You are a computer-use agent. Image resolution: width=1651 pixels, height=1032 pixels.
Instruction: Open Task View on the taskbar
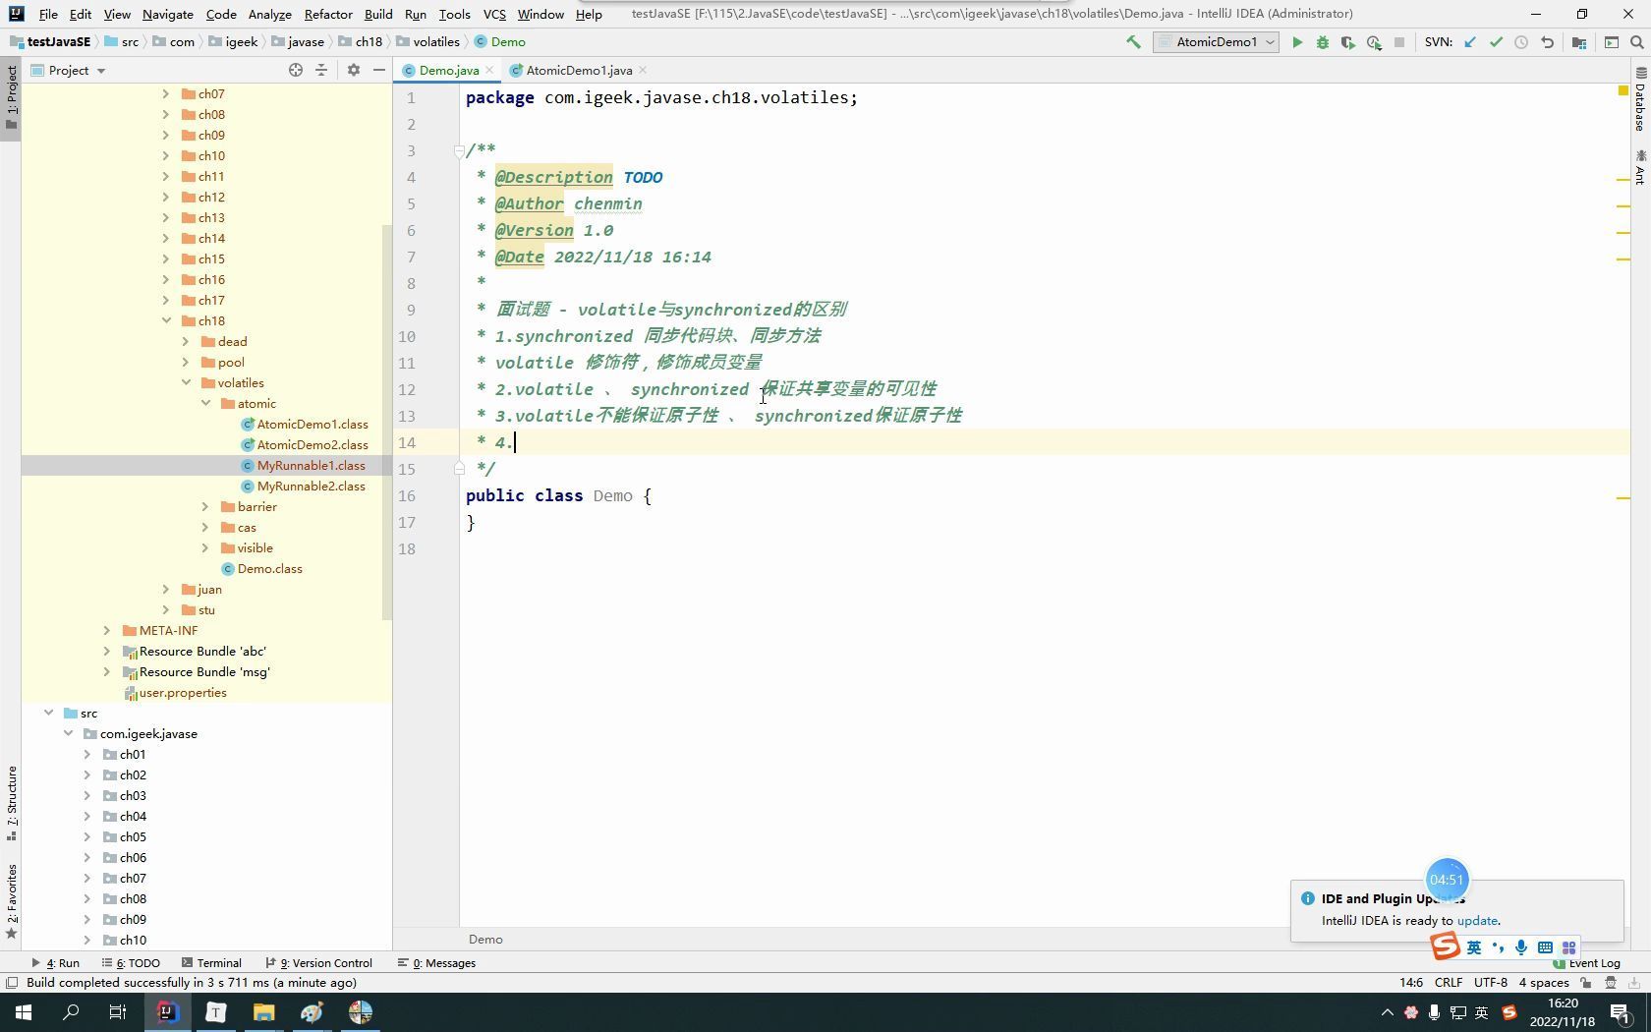pyautogui.click(x=118, y=1012)
